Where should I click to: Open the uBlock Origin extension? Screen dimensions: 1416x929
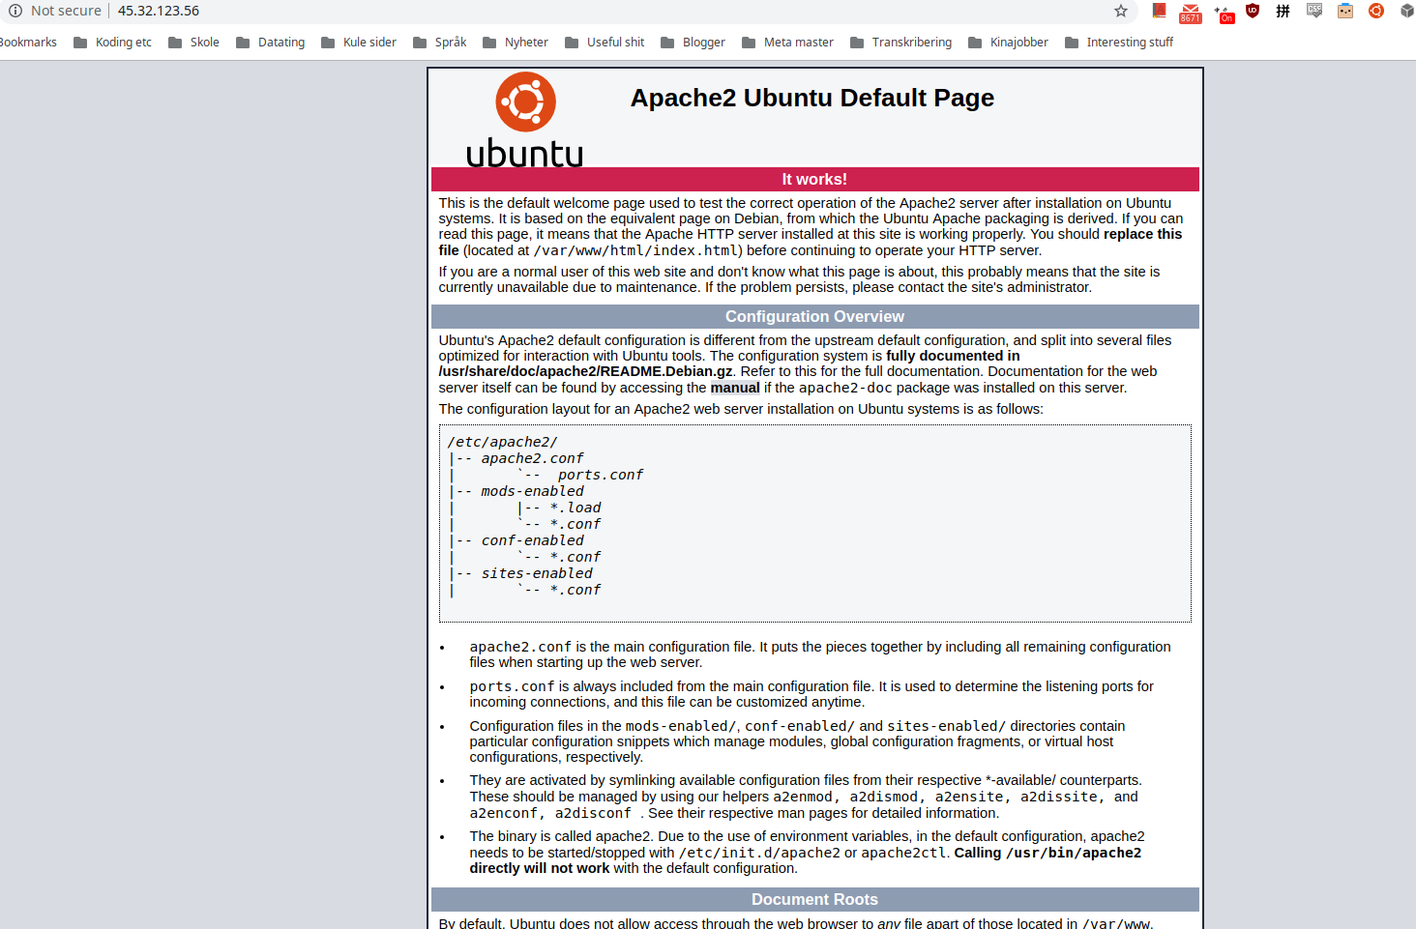point(1253,11)
